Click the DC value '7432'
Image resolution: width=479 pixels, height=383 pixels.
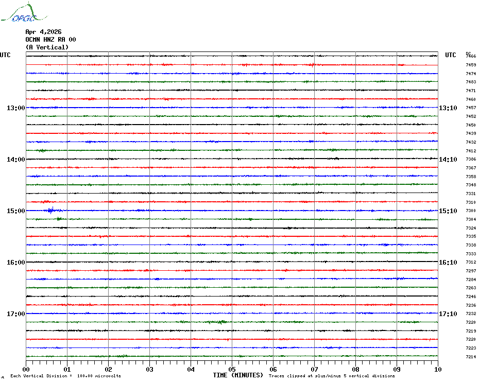pyautogui.click(x=471, y=142)
